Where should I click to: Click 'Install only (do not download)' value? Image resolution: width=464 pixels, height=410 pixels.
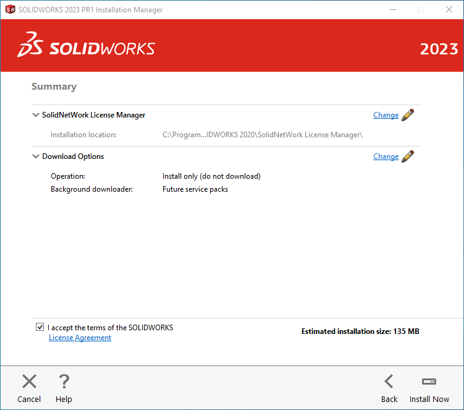tap(211, 176)
